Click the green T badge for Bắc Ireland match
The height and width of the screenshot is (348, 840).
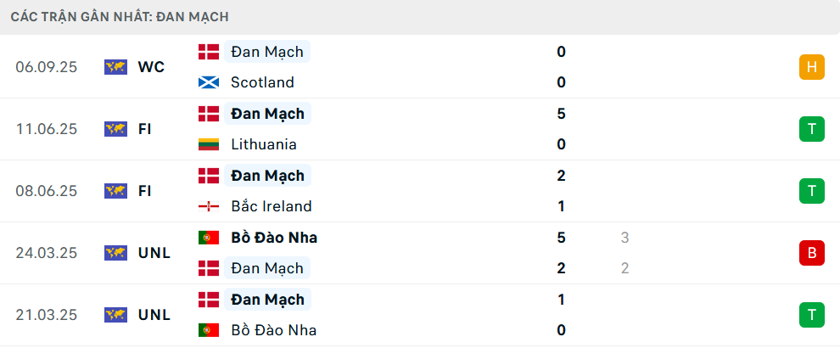click(811, 191)
